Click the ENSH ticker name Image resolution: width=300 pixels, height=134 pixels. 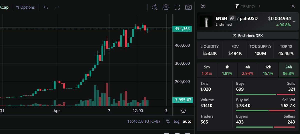[221, 18]
